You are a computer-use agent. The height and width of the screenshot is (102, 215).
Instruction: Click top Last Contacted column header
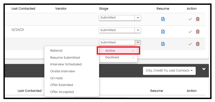[x=23, y=9]
